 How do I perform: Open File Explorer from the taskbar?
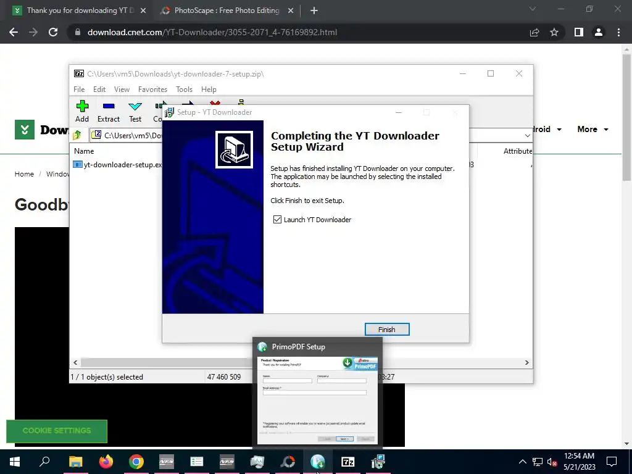click(x=75, y=462)
